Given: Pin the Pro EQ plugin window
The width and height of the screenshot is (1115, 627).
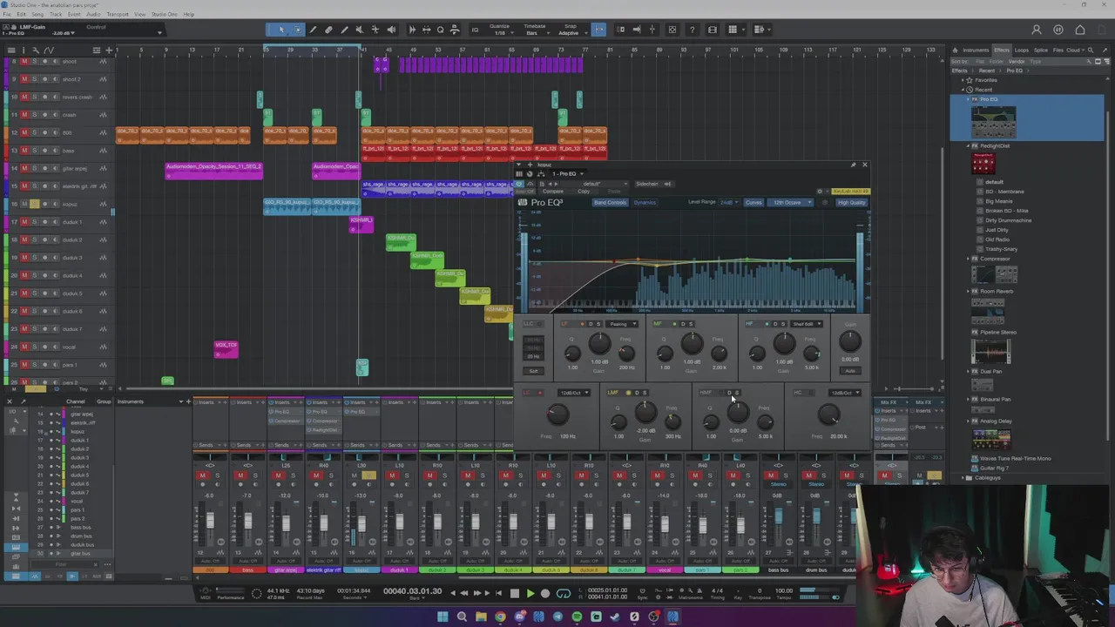Looking at the screenshot, I should point(853,165).
